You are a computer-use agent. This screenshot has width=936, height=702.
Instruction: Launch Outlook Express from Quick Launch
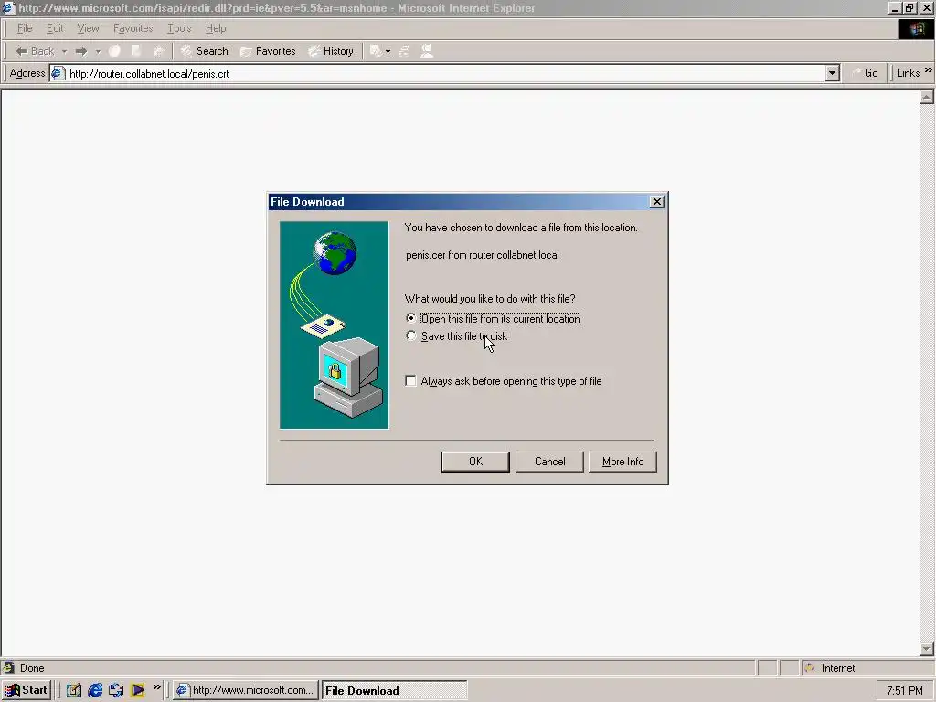[x=116, y=690]
